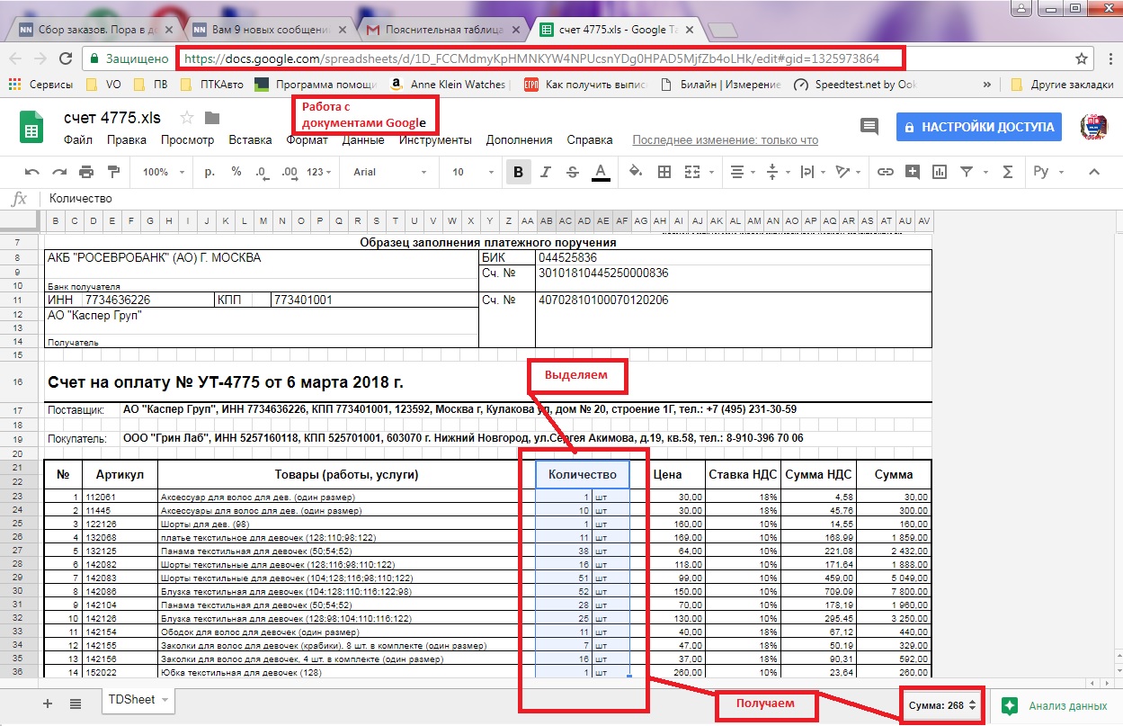
Task: Open the Формат menu
Action: pyautogui.click(x=307, y=140)
